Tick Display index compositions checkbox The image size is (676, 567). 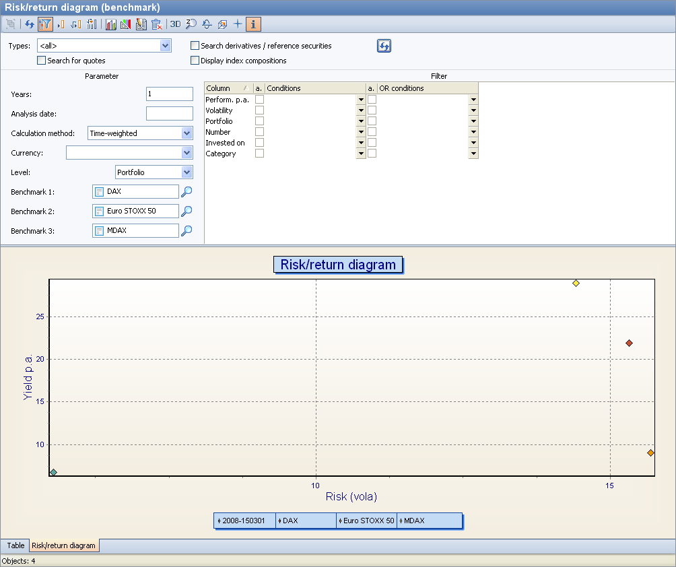195,61
